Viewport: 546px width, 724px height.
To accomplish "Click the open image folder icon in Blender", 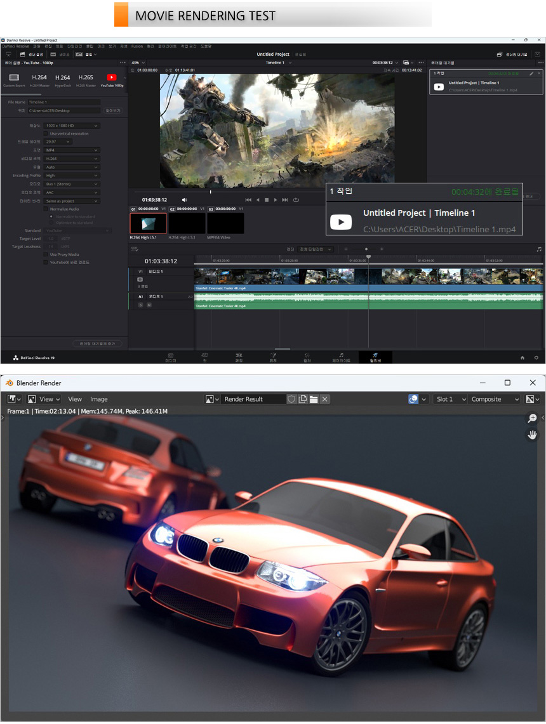I will (314, 399).
